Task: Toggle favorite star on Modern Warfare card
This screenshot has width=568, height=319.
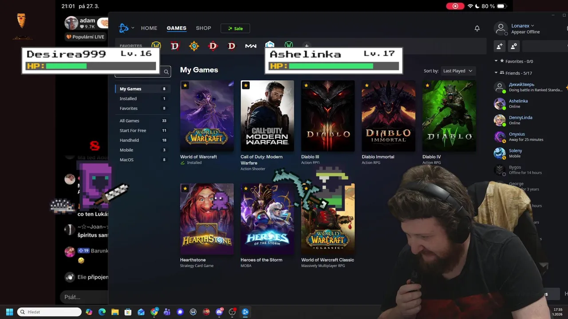Action: (x=245, y=86)
